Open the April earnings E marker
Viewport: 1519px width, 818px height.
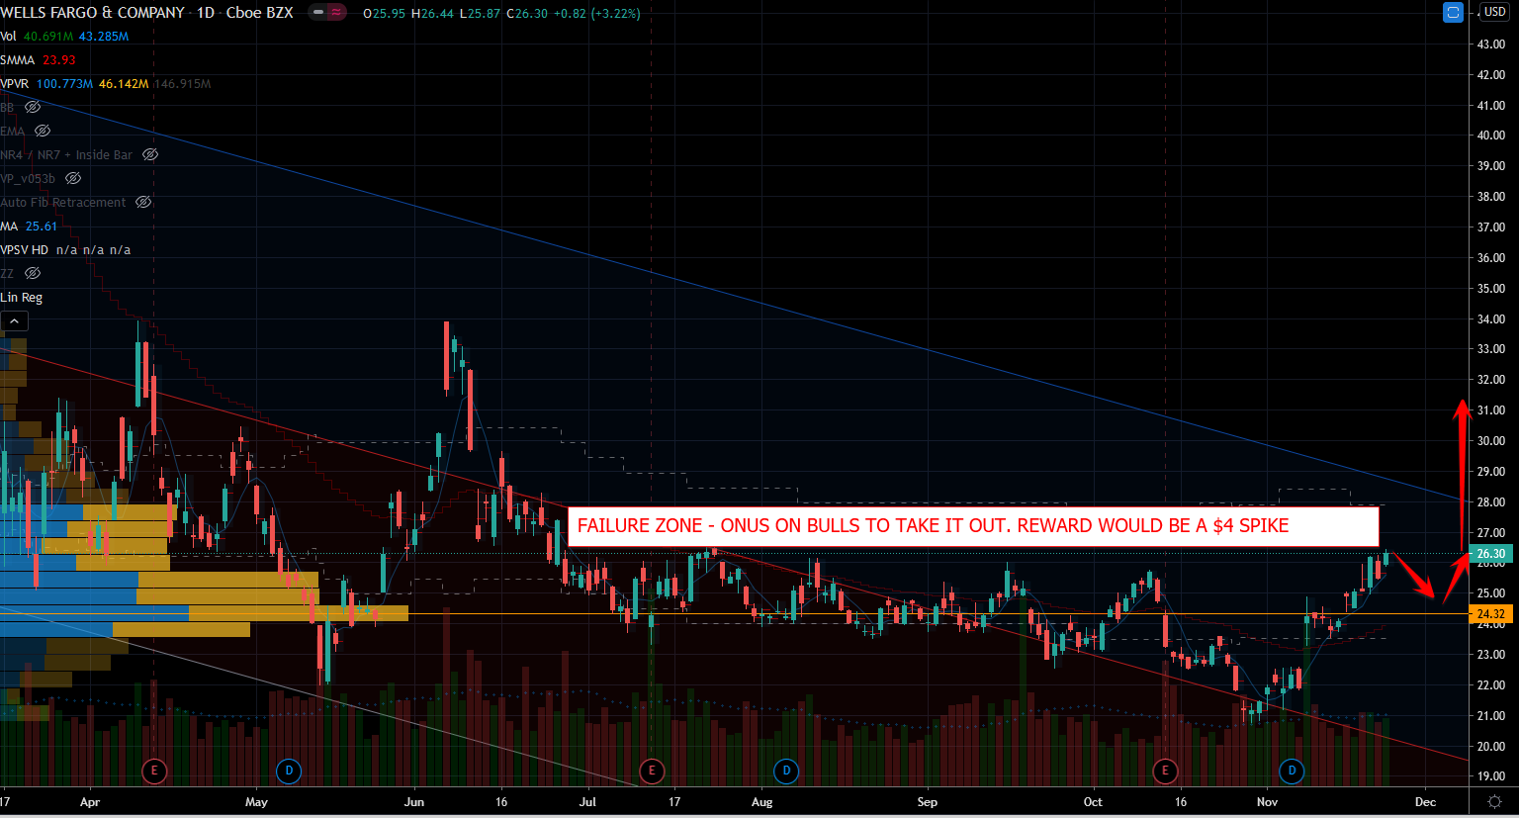click(x=153, y=771)
